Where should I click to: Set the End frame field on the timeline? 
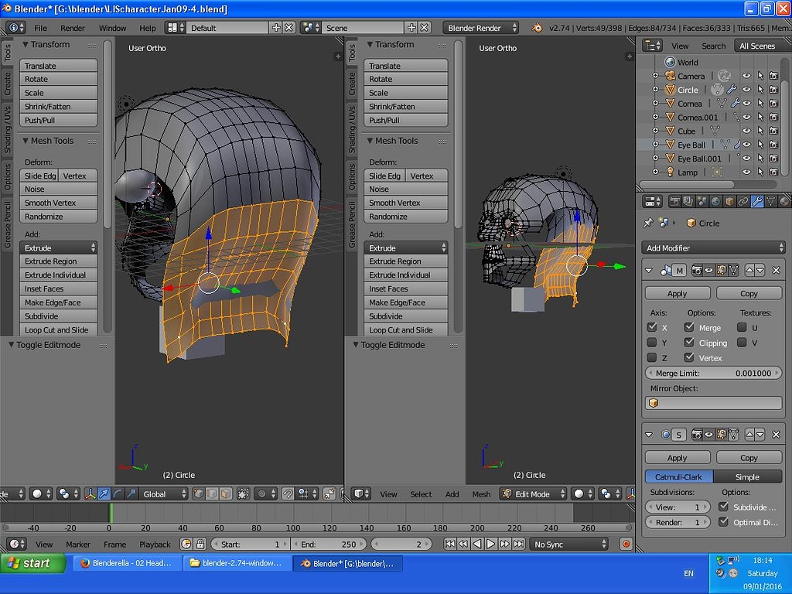pyautogui.click(x=329, y=544)
